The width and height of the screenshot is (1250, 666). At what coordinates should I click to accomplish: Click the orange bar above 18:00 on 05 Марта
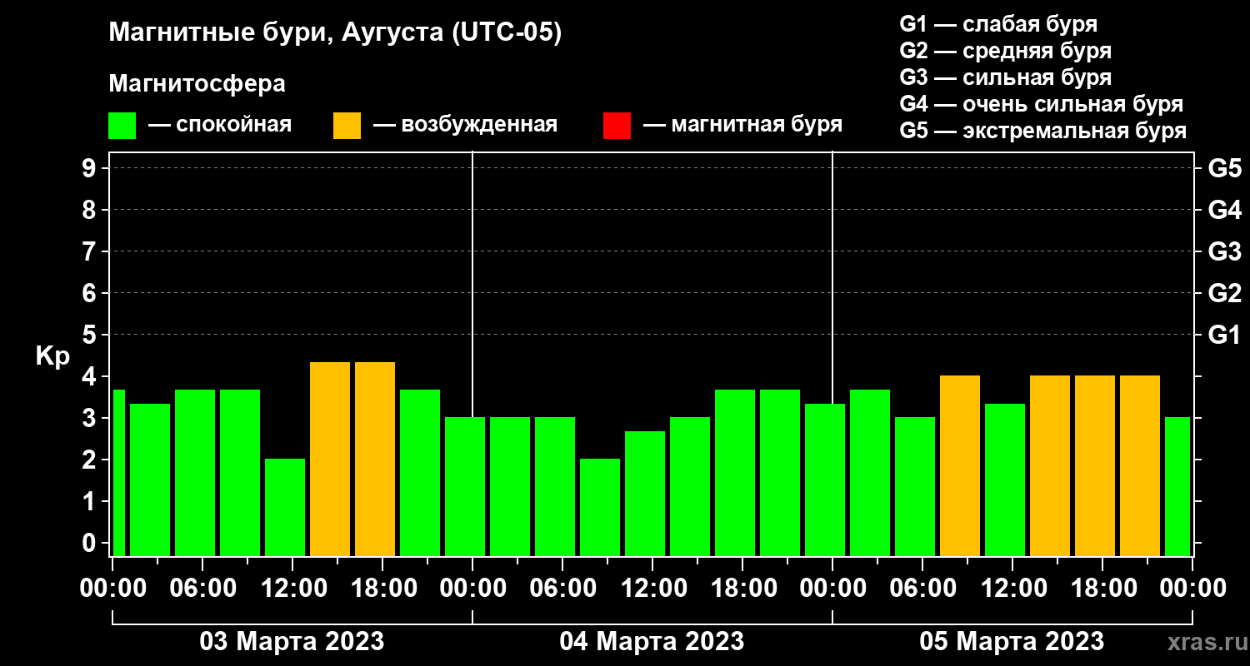click(1095, 465)
